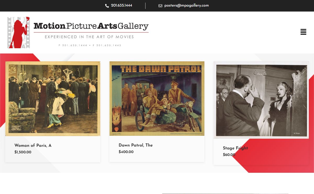Click the phone handset icon in top bar
The height and width of the screenshot is (194, 314).
(x=107, y=6)
